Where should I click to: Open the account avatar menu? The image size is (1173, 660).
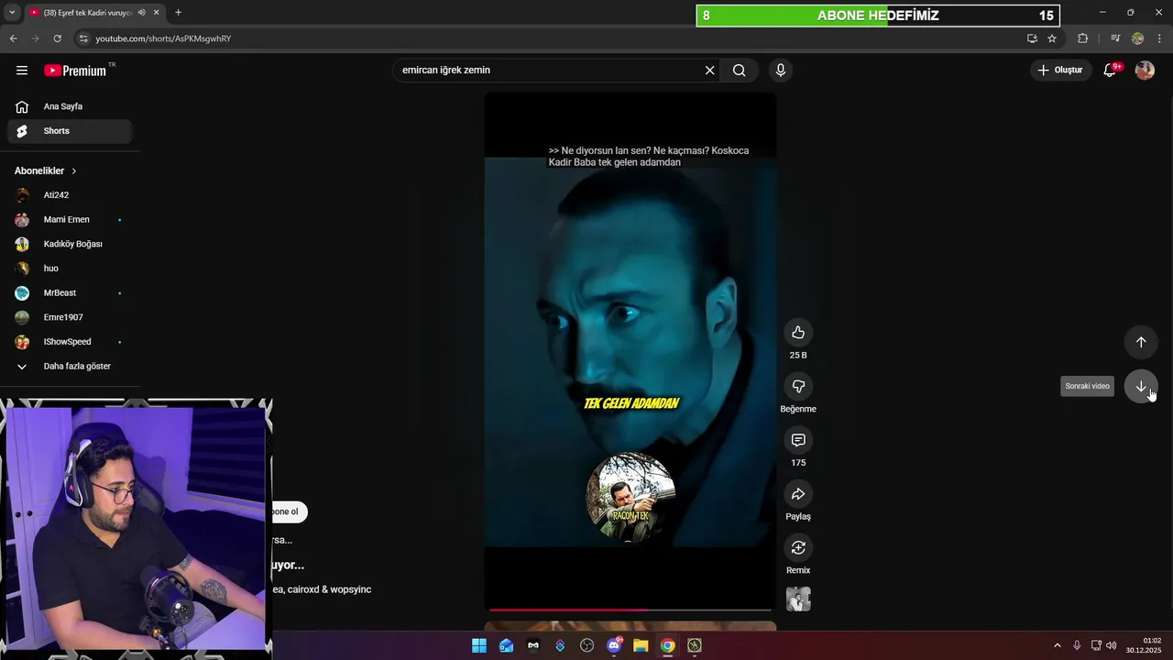[1145, 71]
